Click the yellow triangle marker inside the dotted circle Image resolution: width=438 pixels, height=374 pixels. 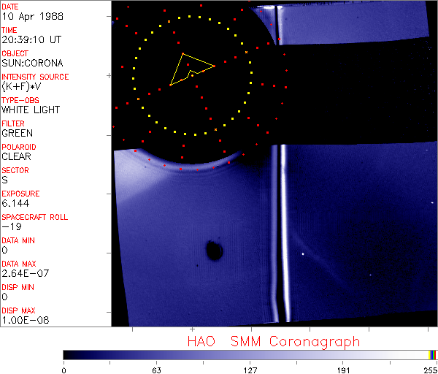[x=190, y=69]
